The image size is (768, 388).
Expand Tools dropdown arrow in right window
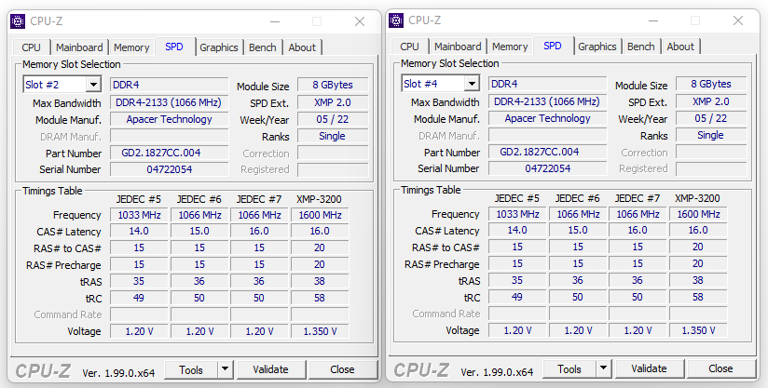(603, 368)
